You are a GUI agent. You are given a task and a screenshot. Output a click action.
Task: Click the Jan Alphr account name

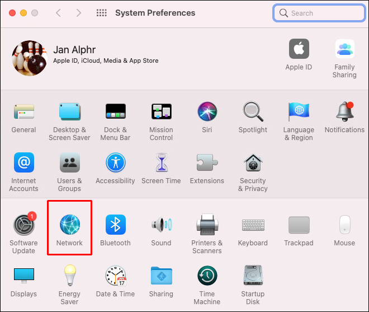click(74, 50)
